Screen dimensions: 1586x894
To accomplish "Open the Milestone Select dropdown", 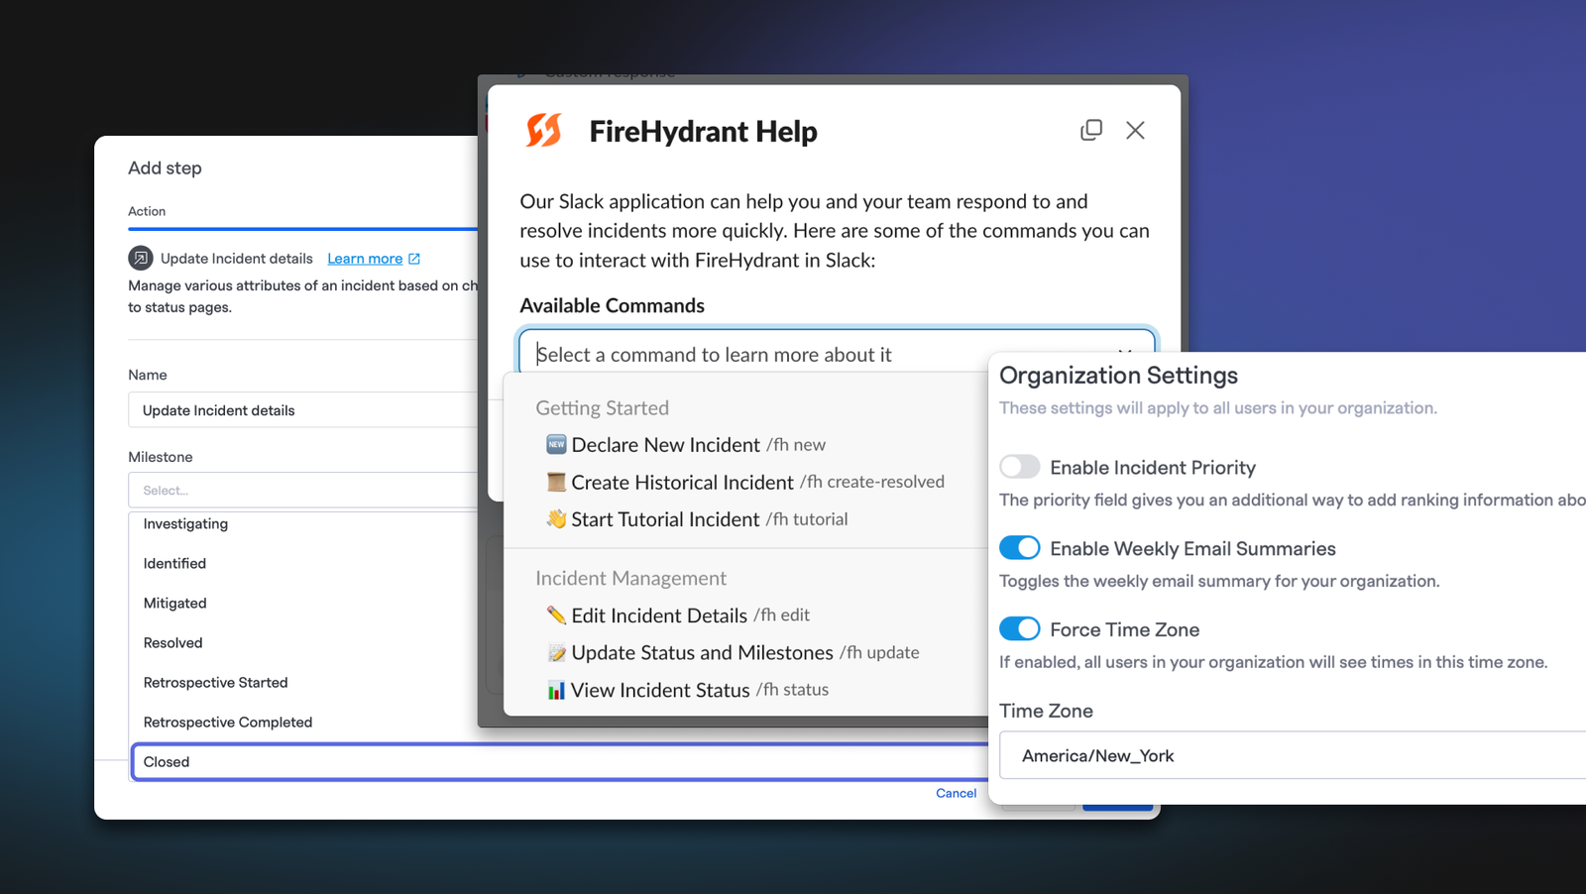I will [303, 490].
